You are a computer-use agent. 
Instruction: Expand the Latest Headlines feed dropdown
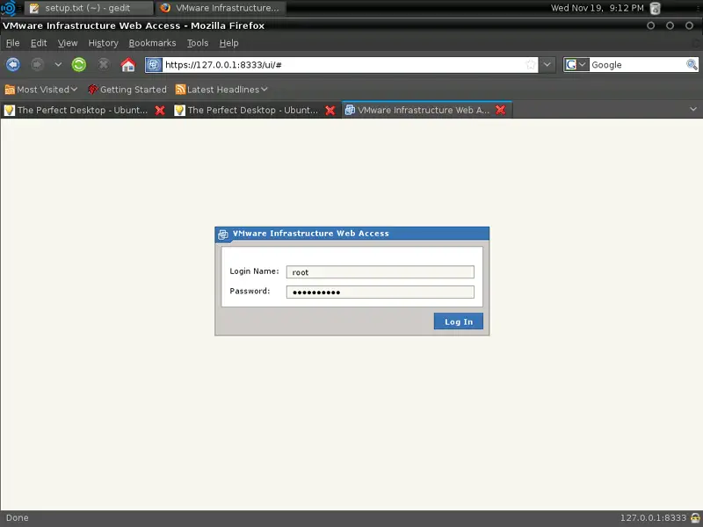click(222, 90)
